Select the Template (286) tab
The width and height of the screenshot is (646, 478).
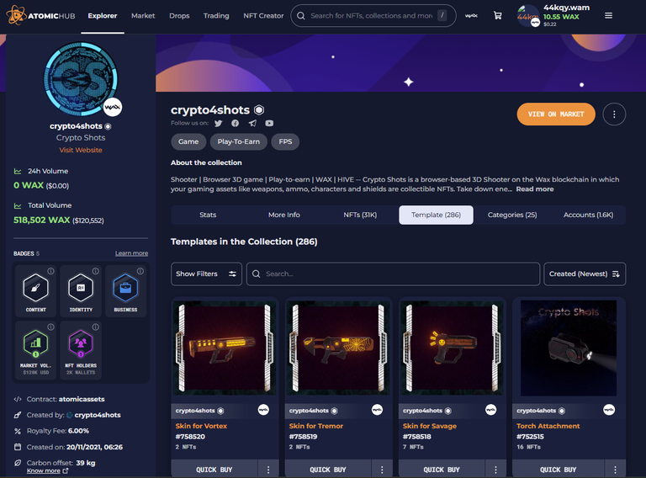(436, 215)
